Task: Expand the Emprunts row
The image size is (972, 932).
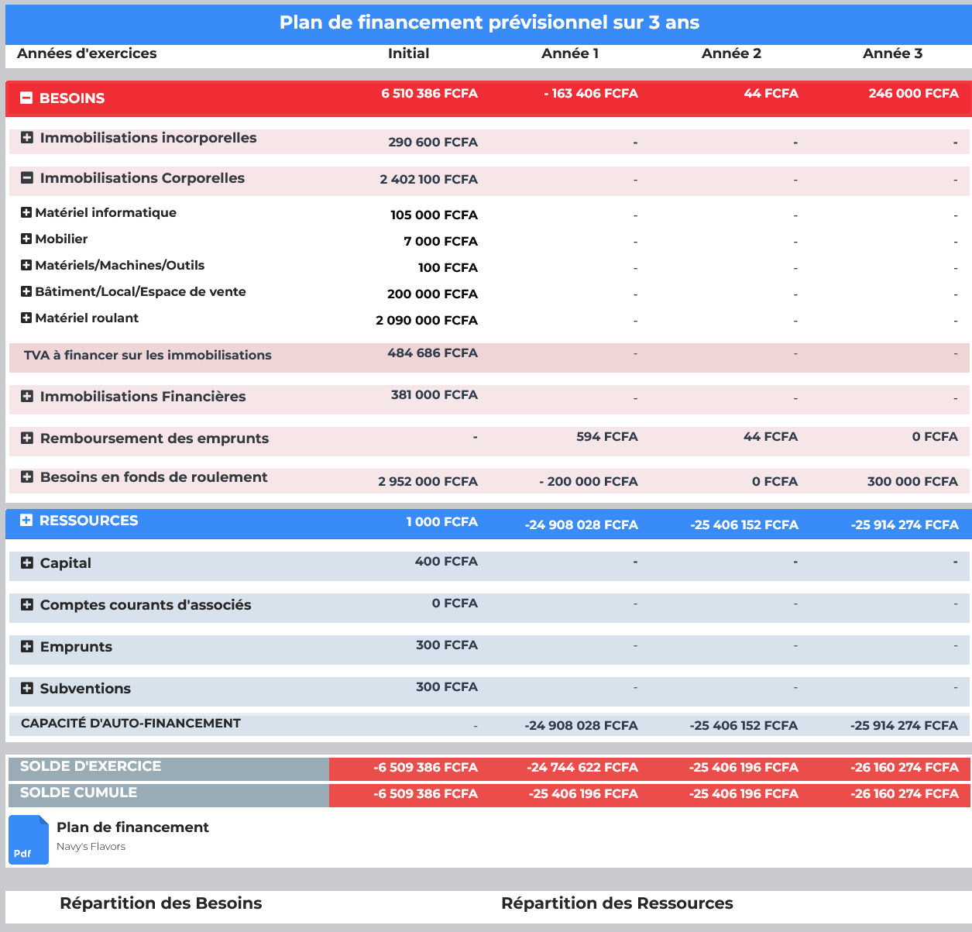Action: pos(27,647)
